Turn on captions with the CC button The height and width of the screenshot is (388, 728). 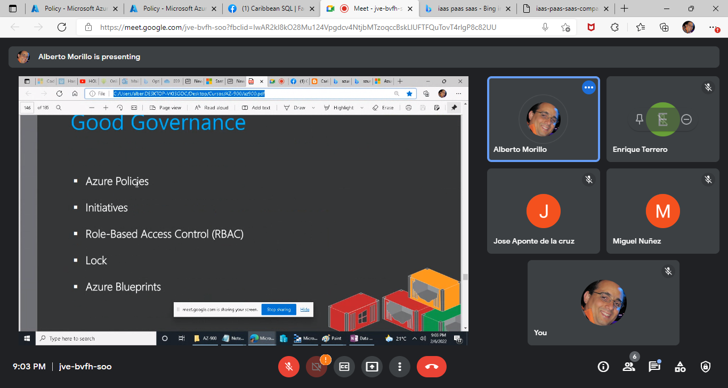tap(344, 367)
